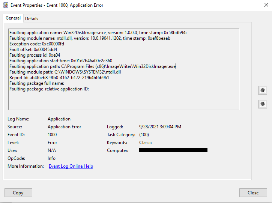
Task: Click the Event Properties title bar icon
Action: pyautogui.click(x=6, y=5)
